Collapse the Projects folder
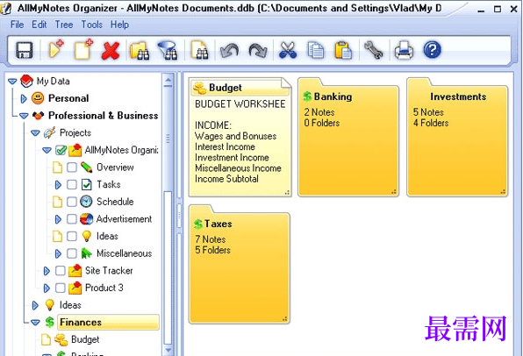The height and width of the screenshot is (356, 523). [35, 133]
